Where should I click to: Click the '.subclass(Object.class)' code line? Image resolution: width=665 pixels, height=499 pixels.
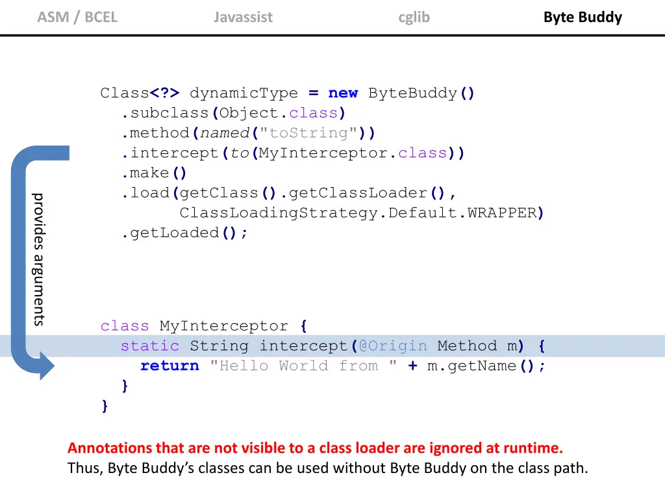coord(234,113)
